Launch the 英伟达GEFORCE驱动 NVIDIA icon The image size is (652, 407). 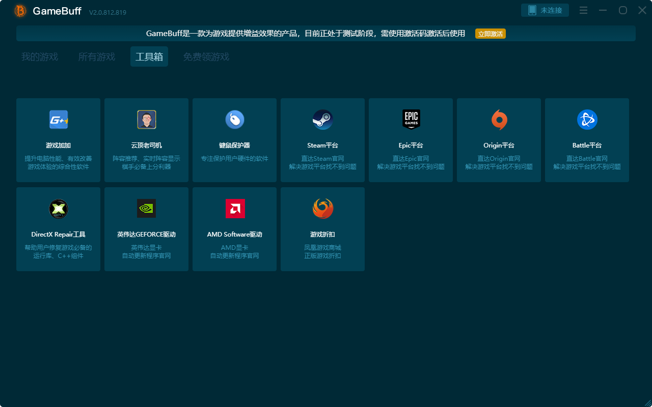point(146,209)
